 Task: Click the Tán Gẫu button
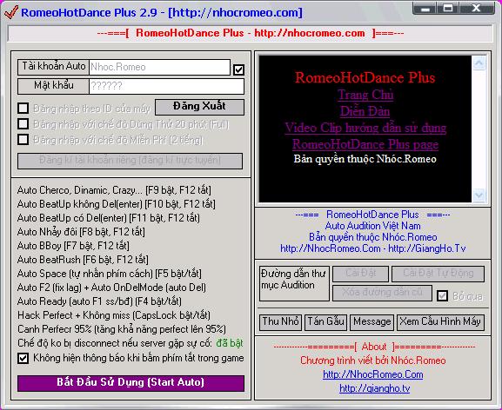tap(326, 322)
